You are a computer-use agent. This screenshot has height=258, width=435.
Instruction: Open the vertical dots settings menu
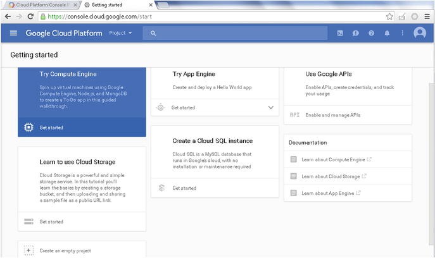[402, 33]
